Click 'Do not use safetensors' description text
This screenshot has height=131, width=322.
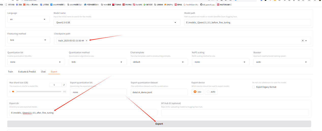269,83
